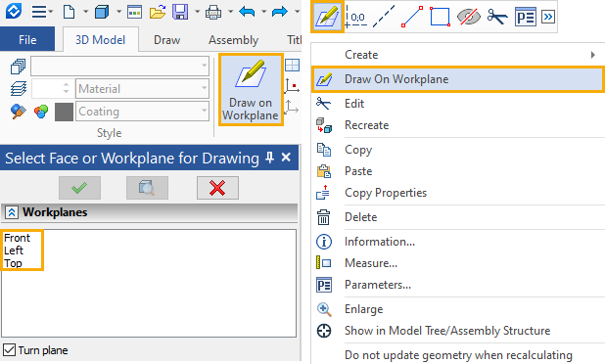This screenshot has height=364, width=605.
Task: Click Draw on Workplane ribbon button
Action: tap(251, 89)
